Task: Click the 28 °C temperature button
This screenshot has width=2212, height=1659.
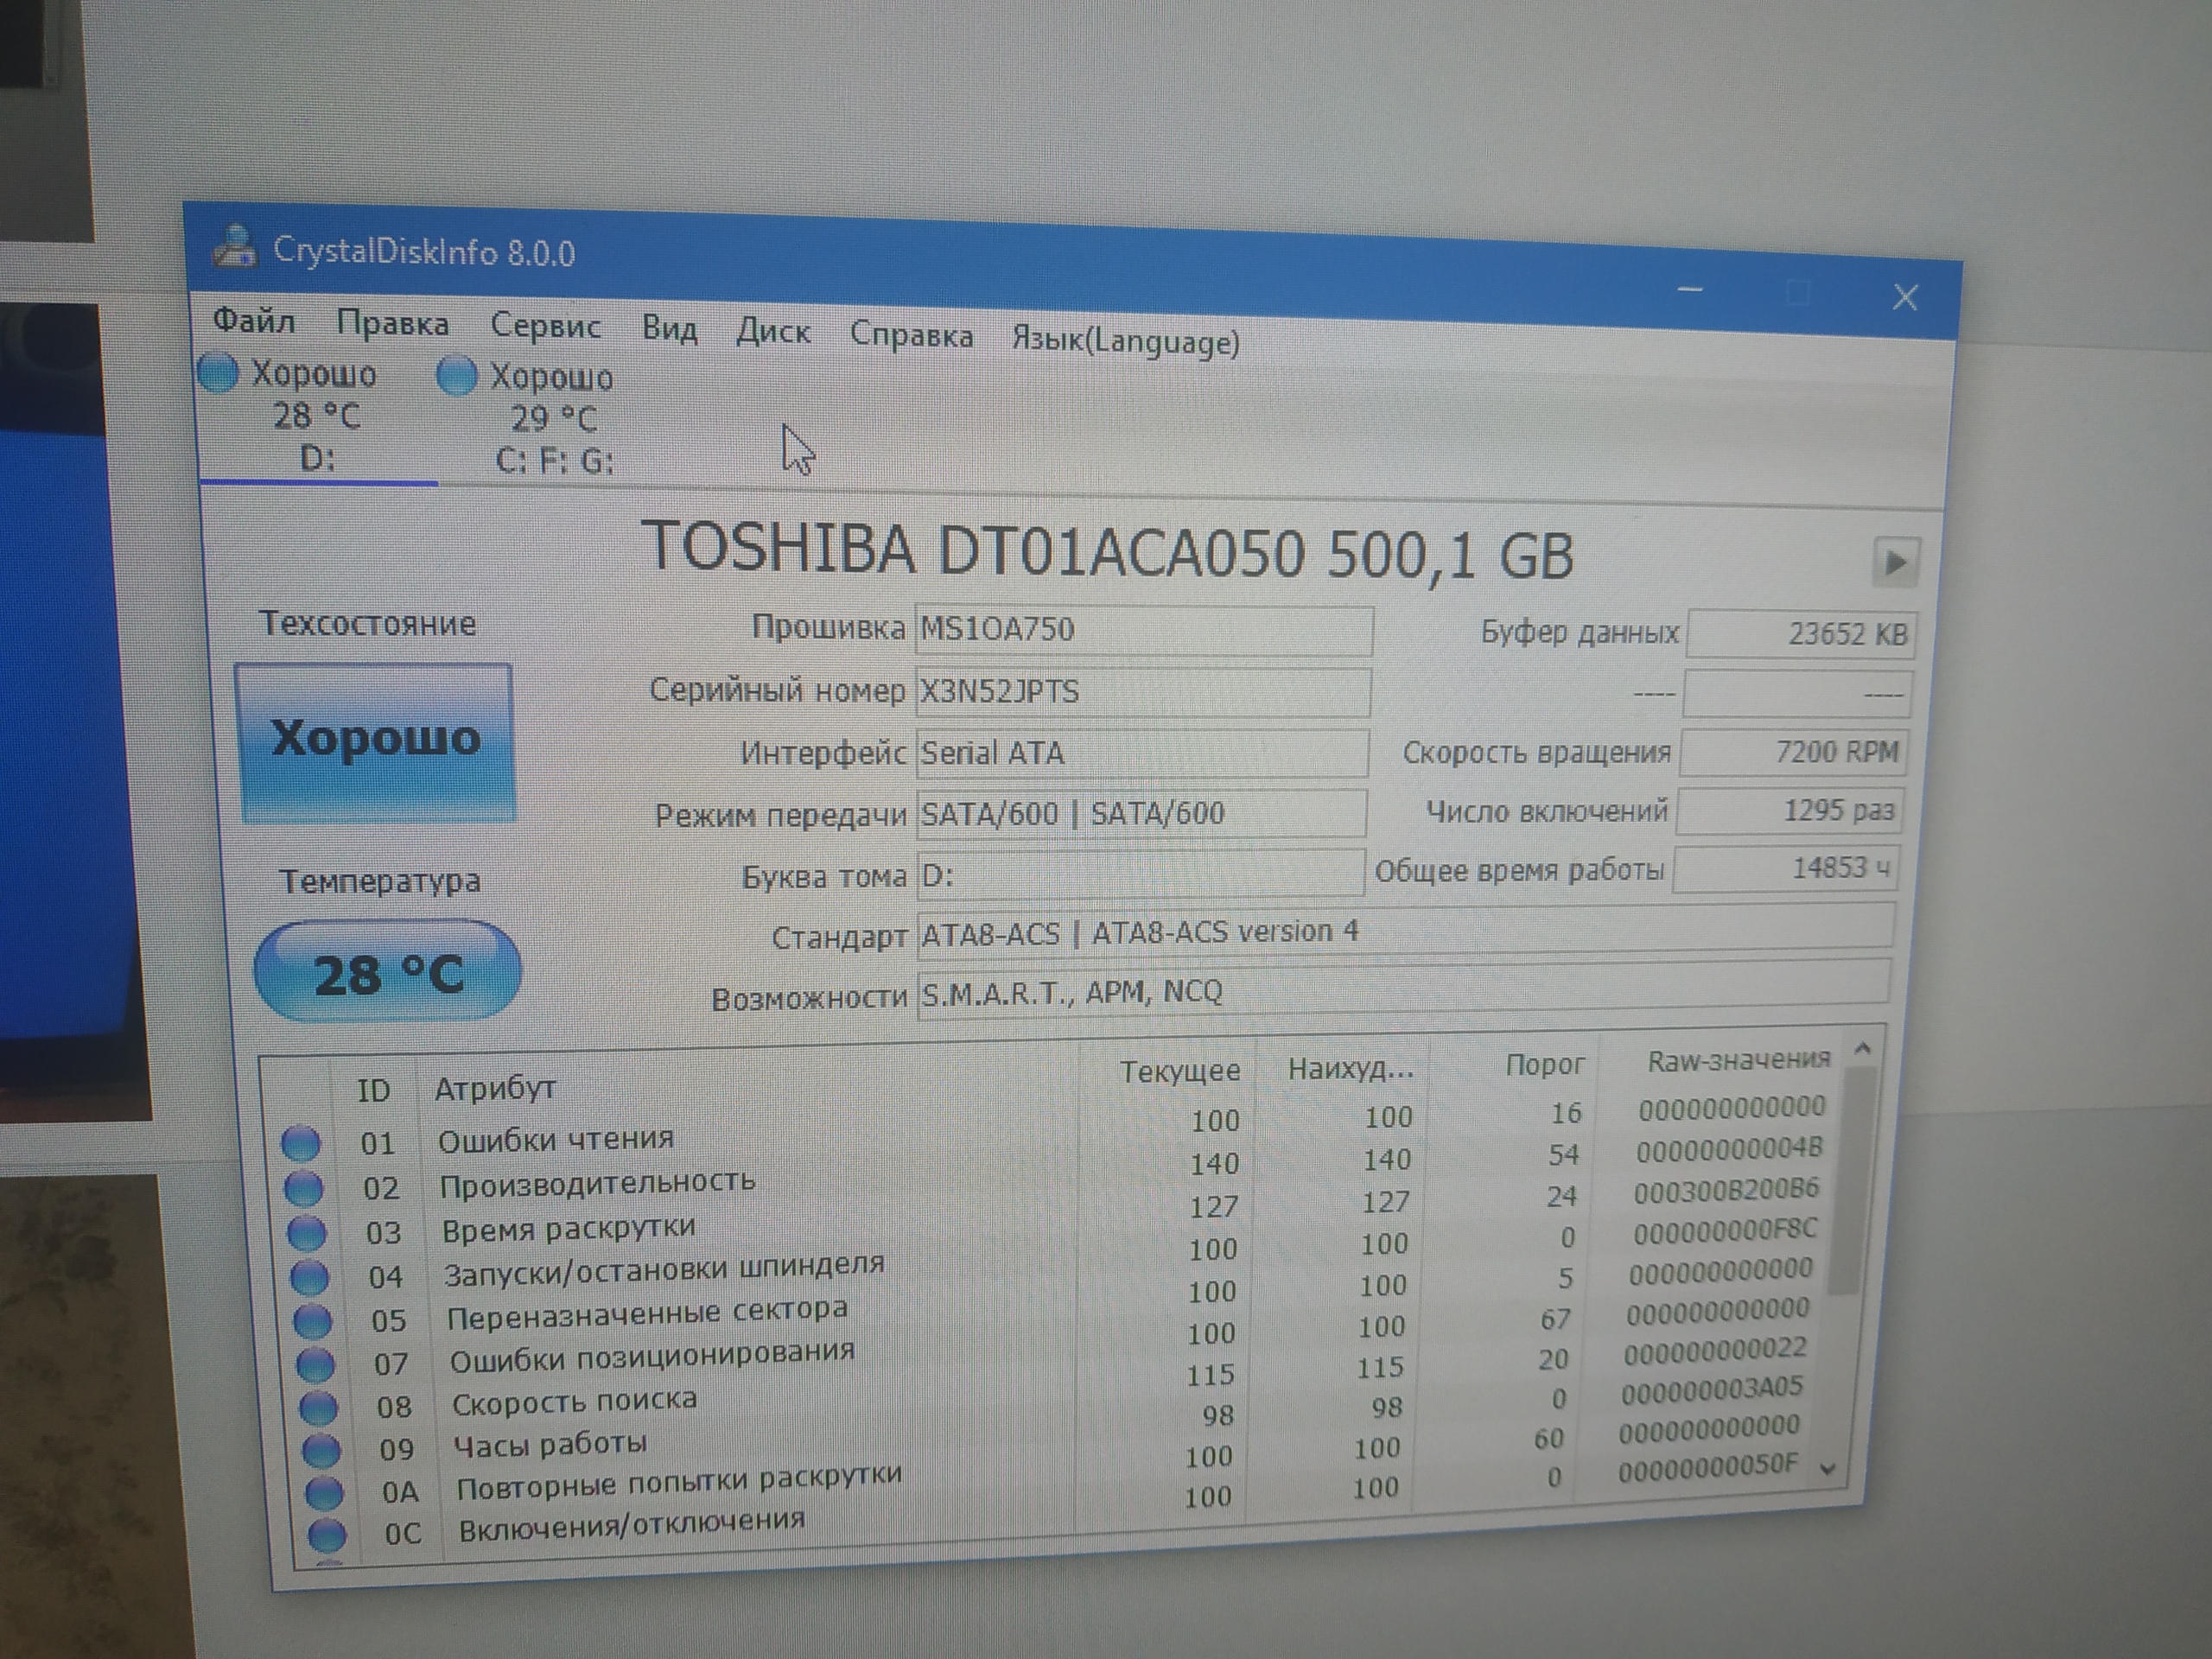Action: click(x=388, y=972)
